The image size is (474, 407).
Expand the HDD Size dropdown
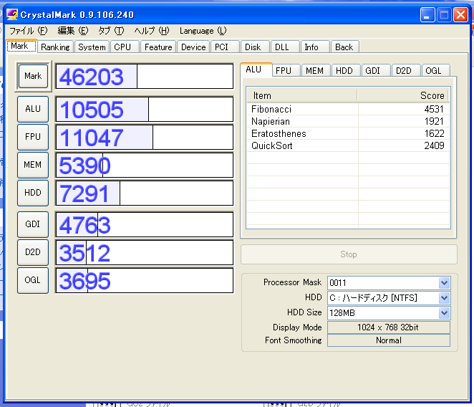444,313
